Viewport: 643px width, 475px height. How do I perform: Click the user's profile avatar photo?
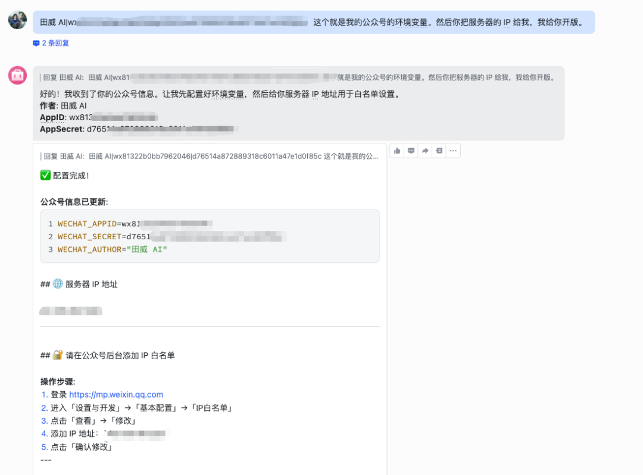point(17,20)
